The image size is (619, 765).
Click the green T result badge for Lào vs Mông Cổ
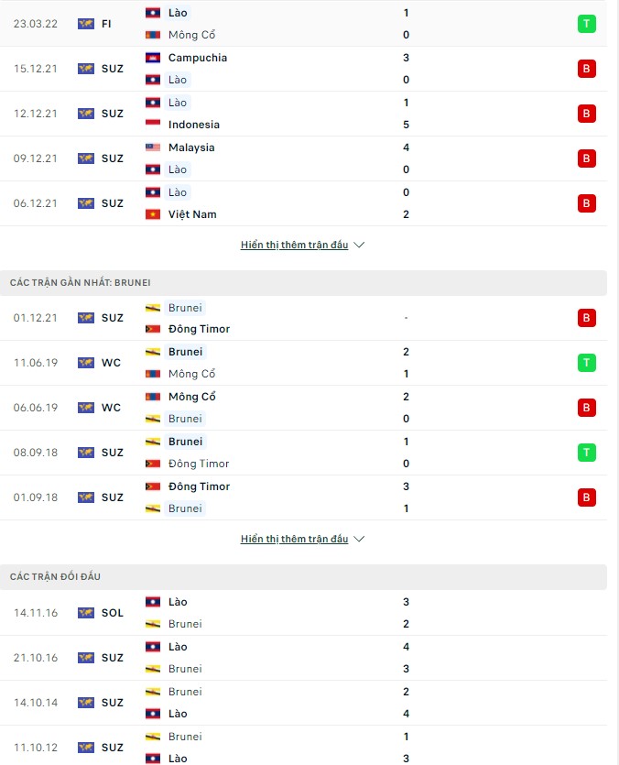(586, 24)
